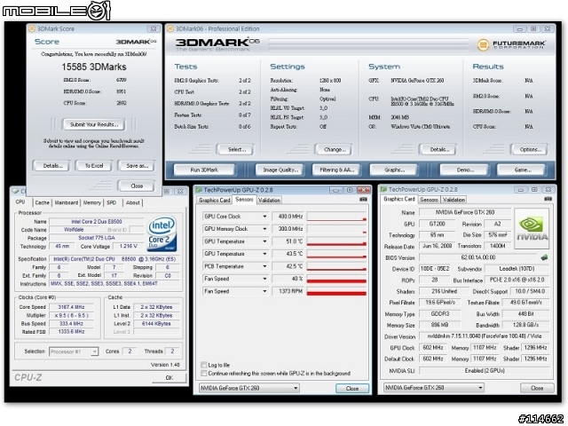Open the Fan Speed 40 % dropdown
The width and height of the screenshot is (568, 426).
click(x=264, y=279)
